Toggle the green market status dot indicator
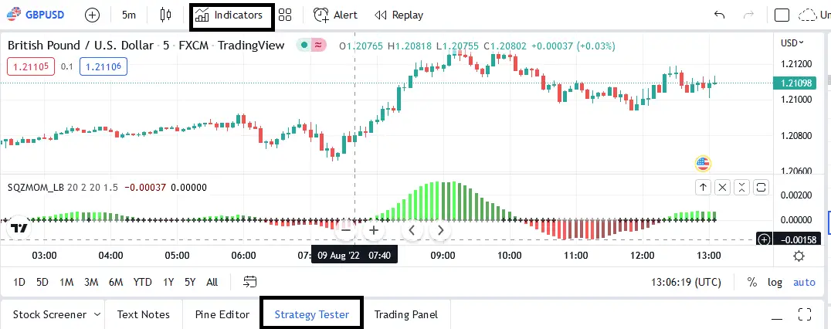This screenshot has height=329, width=831. point(304,46)
